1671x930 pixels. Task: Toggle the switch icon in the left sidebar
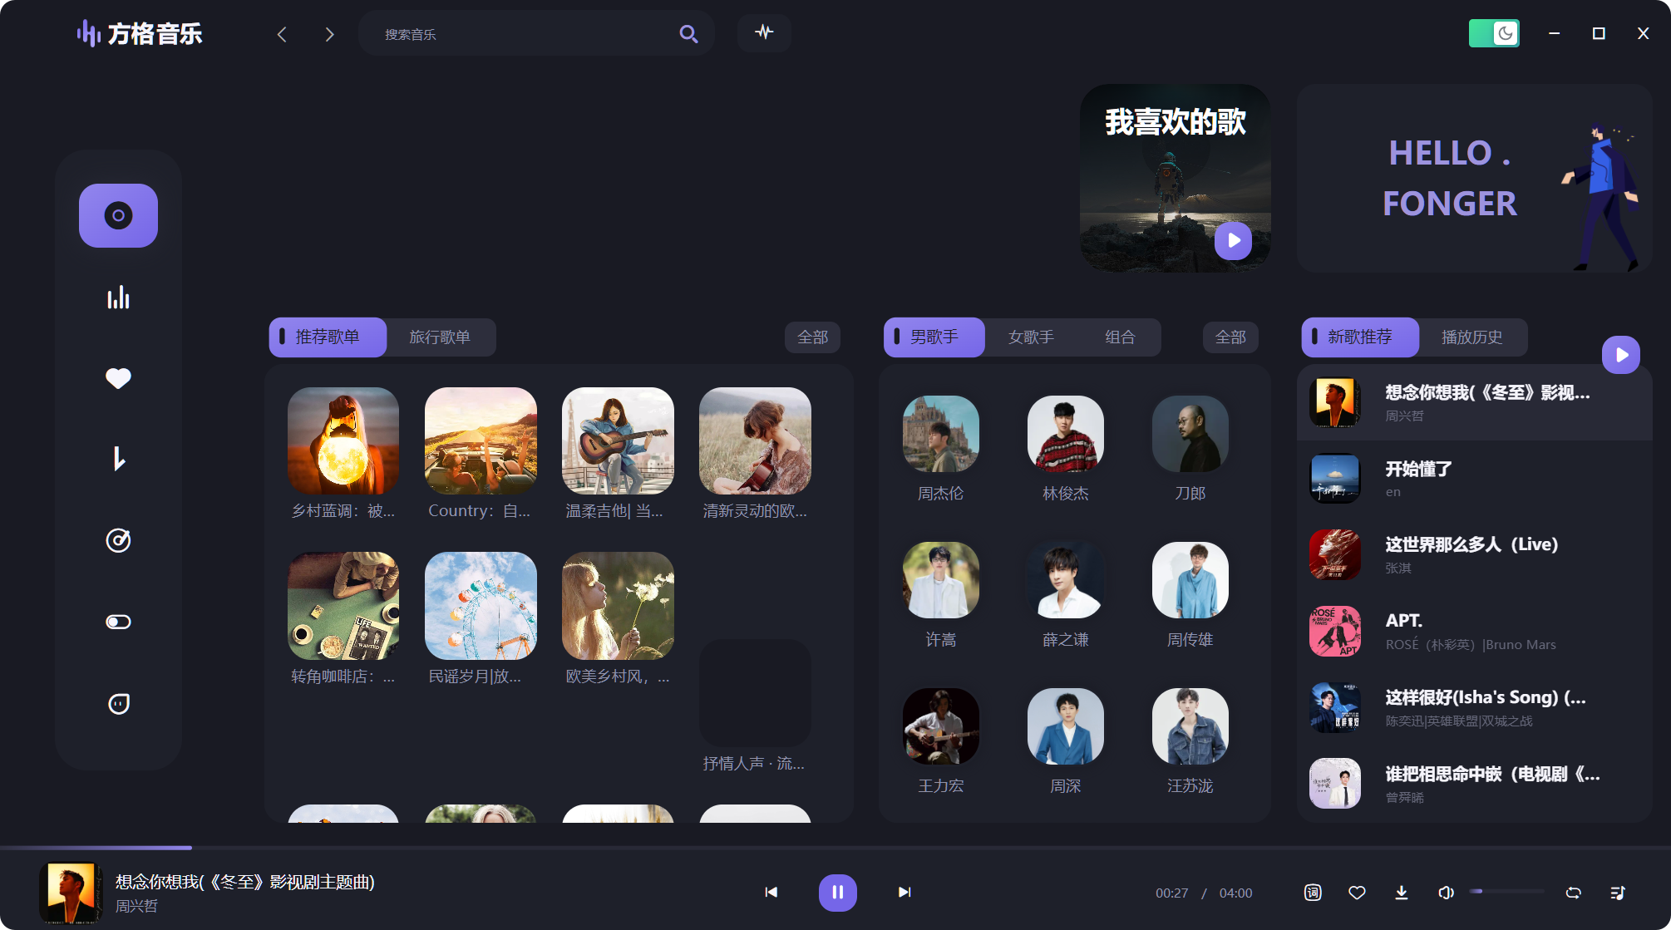[x=118, y=621]
